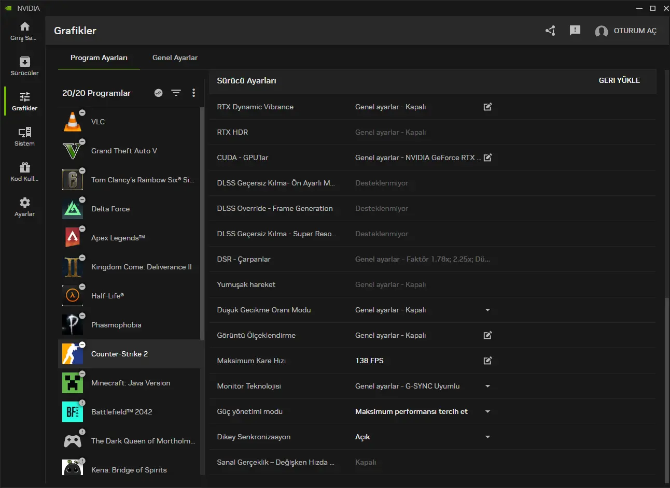Image resolution: width=670 pixels, height=488 pixels.
Task: Select the Kingdom Come: Deliverance II icon
Action: click(x=73, y=267)
